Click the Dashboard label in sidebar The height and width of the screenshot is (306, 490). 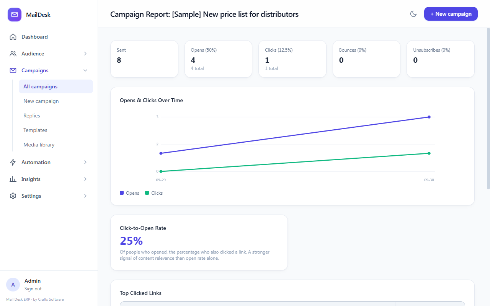pyautogui.click(x=34, y=37)
